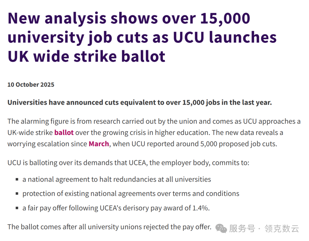Click the bold summary sentence about announced cuts
This screenshot has width=309, height=241.
[x=139, y=102]
